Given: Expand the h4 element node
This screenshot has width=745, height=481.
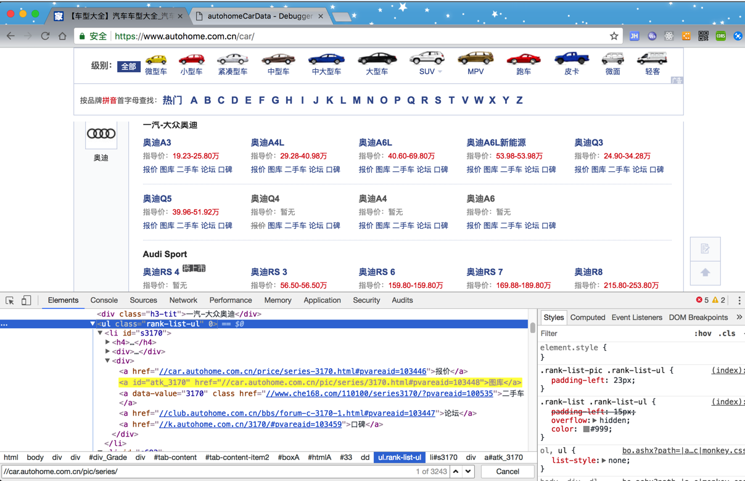Looking at the screenshot, I should tap(107, 342).
